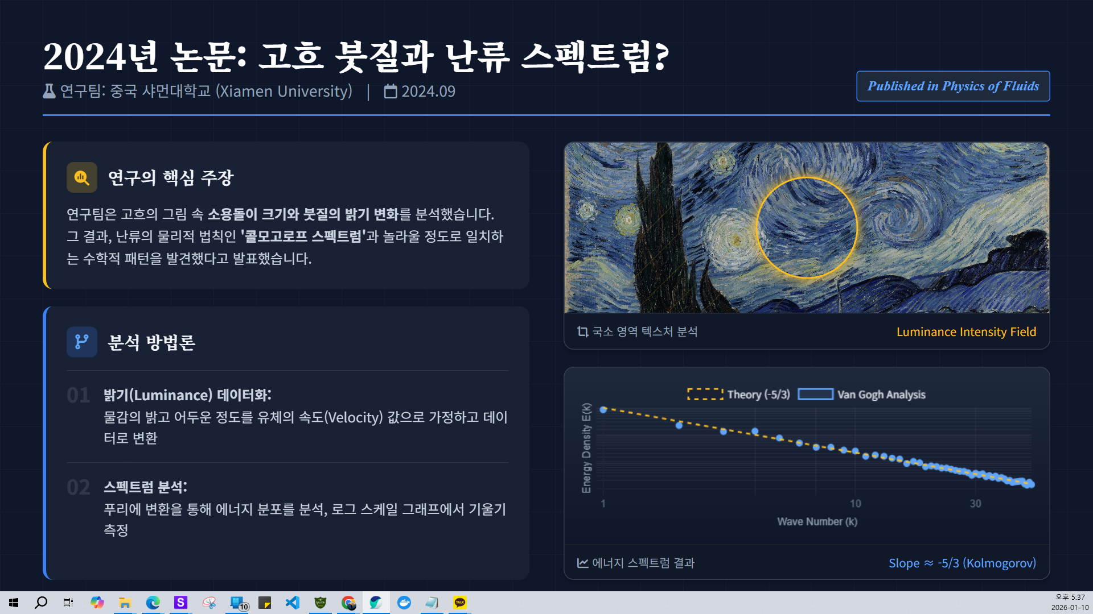Click the flask icon next to 연구팀

(x=50, y=92)
